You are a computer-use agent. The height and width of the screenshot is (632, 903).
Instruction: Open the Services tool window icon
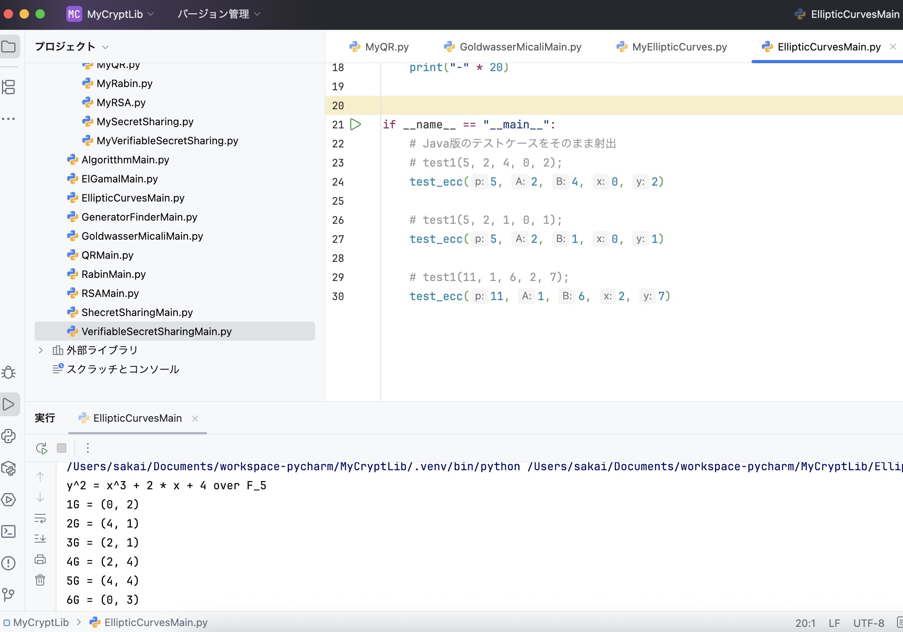9,500
